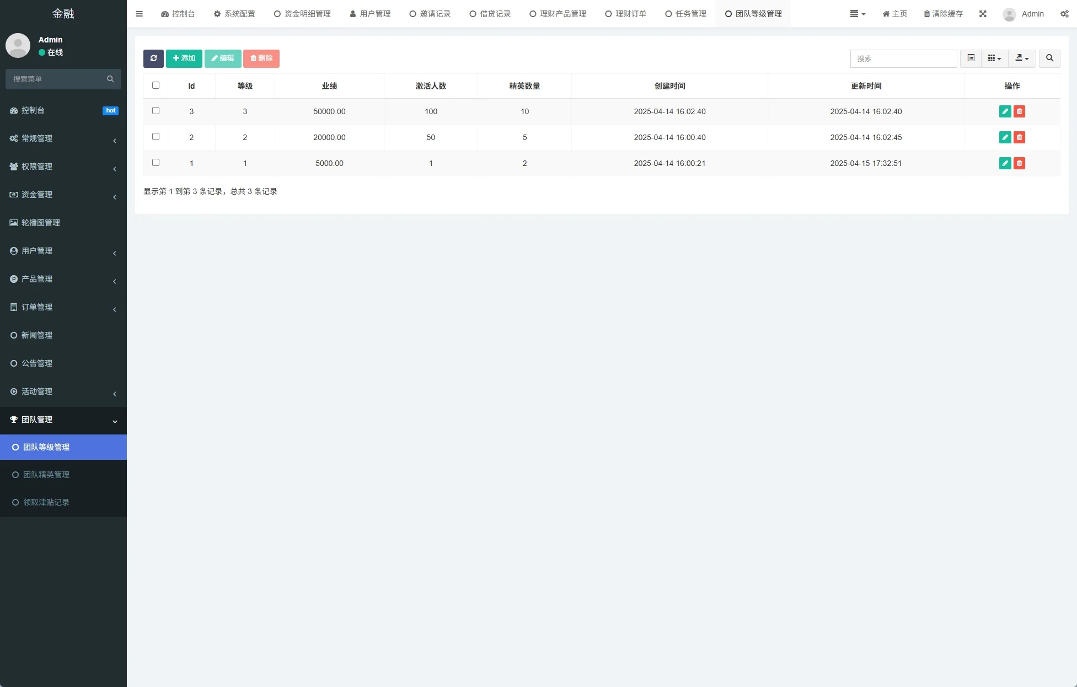The image size is (1077, 687).
Task: Click the delete trash icon for row Id 1
Action: pyautogui.click(x=1019, y=163)
